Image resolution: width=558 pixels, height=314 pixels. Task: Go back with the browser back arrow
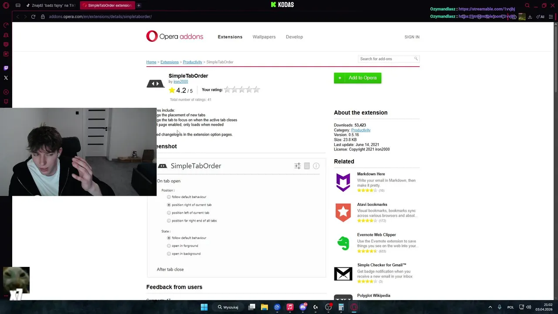click(x=17, y=17)
